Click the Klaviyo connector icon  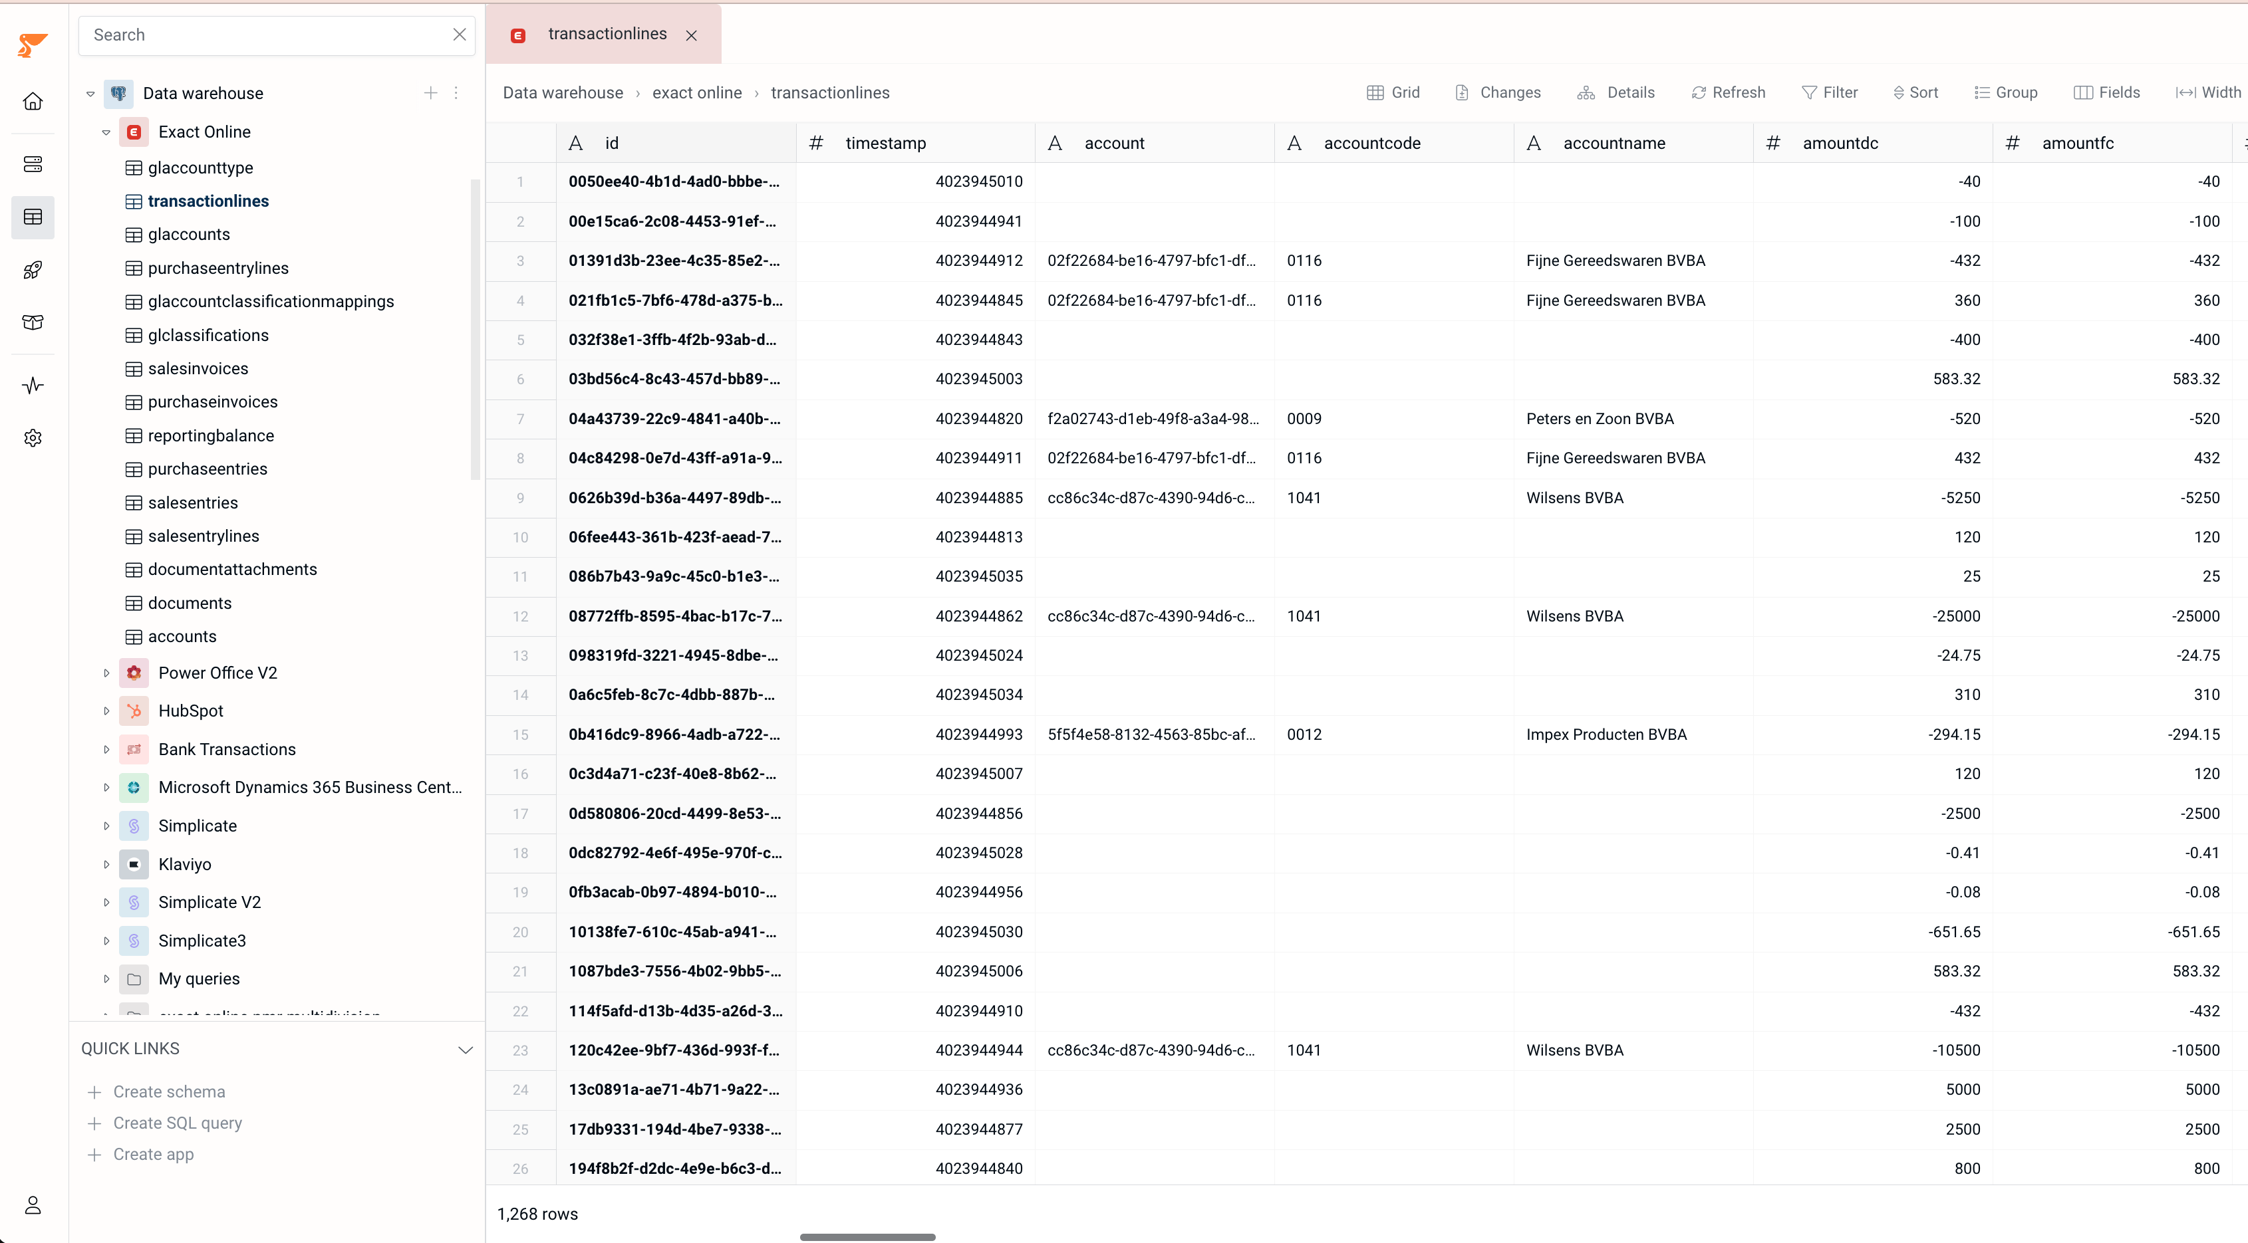click(x=134, y=864)
